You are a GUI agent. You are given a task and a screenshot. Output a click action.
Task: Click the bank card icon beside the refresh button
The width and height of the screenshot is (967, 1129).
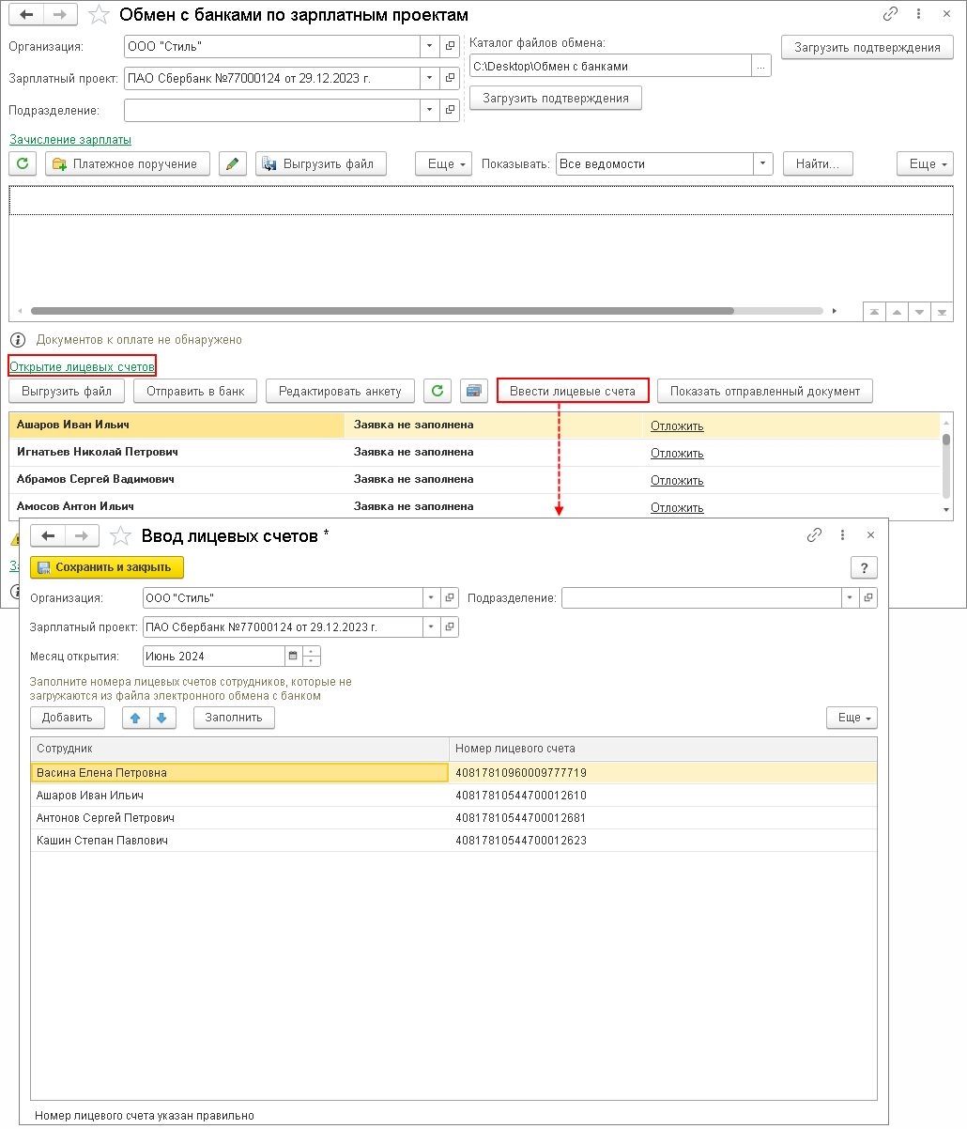474,391
